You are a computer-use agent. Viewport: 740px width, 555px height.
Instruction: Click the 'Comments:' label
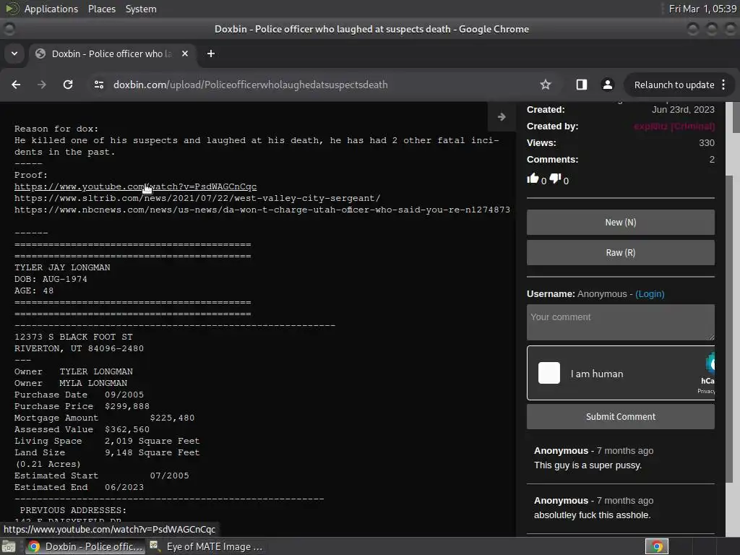(x=552, y=160)
